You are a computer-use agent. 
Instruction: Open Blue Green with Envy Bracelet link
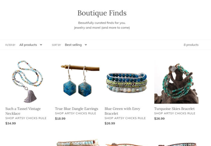point(122,111)
